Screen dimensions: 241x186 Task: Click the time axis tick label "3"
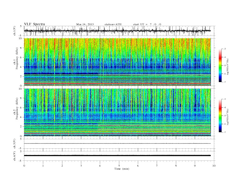81,166
